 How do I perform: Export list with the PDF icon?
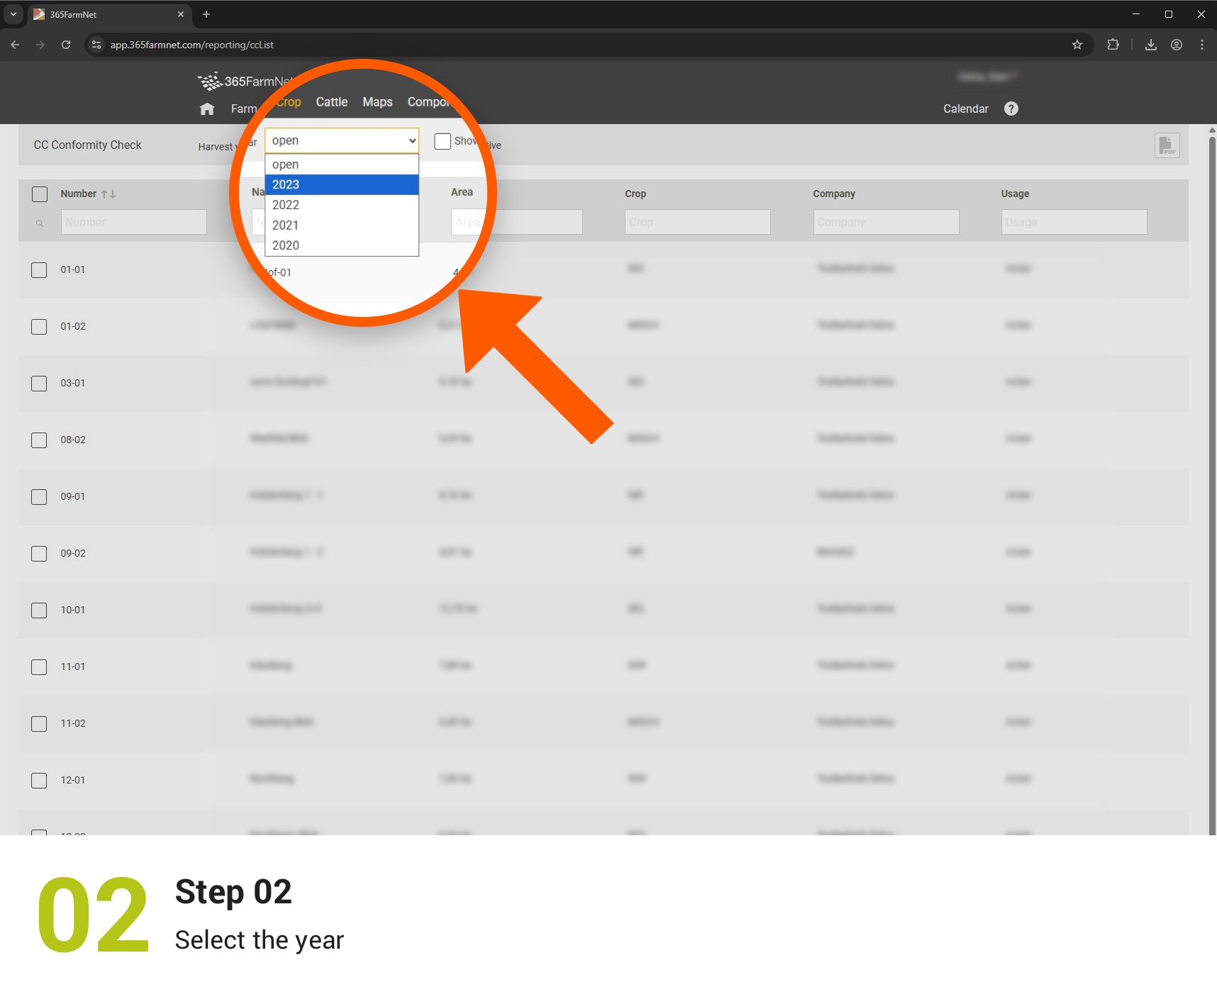point(1167,145)
